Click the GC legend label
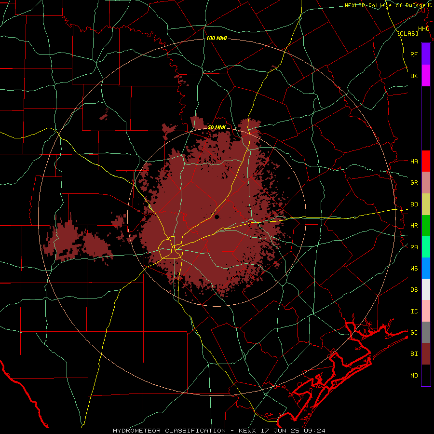 tap(414, 333)
